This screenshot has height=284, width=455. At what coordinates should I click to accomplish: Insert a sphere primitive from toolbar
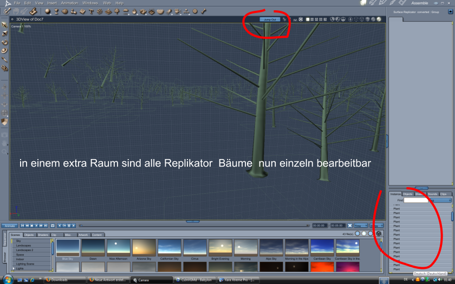tap(48, 11)
